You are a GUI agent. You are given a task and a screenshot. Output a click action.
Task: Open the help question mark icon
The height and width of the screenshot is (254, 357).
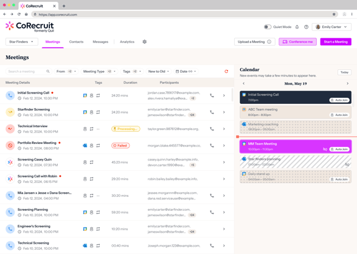307,27
